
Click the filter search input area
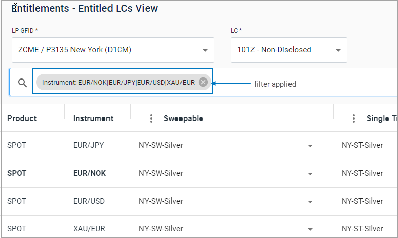[x=304, y=83]
